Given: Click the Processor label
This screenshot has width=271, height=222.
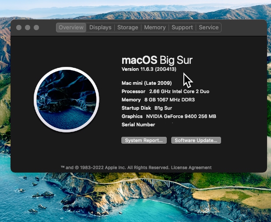Looking at the screenshot, I should click(x=134, y=91).
